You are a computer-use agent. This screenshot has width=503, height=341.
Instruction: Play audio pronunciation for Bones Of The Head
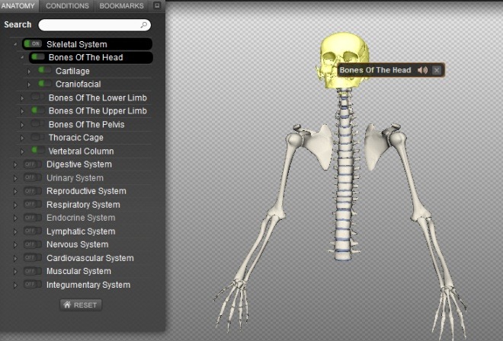[x=422, y=70]
